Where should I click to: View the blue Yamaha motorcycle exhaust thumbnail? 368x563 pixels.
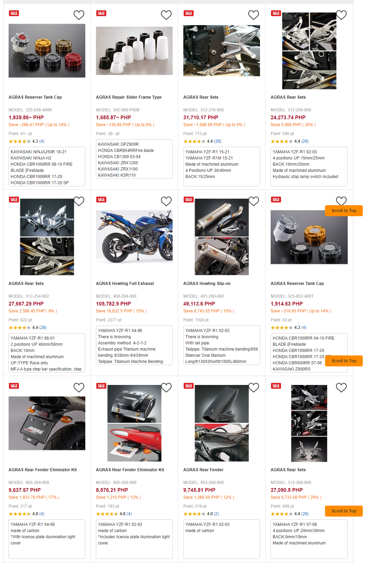pos(134,237)
